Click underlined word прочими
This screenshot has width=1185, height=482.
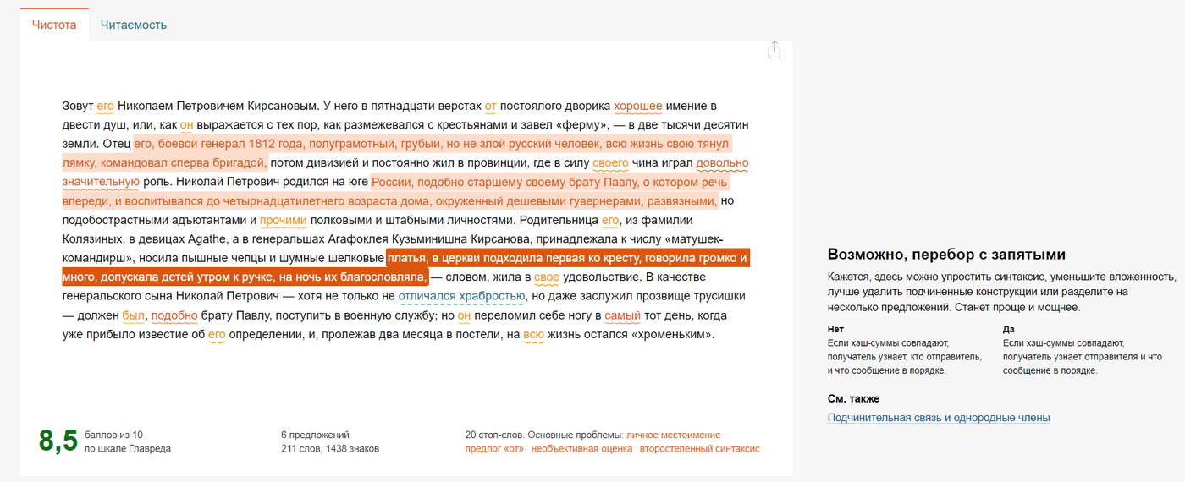tap(283, 220)
